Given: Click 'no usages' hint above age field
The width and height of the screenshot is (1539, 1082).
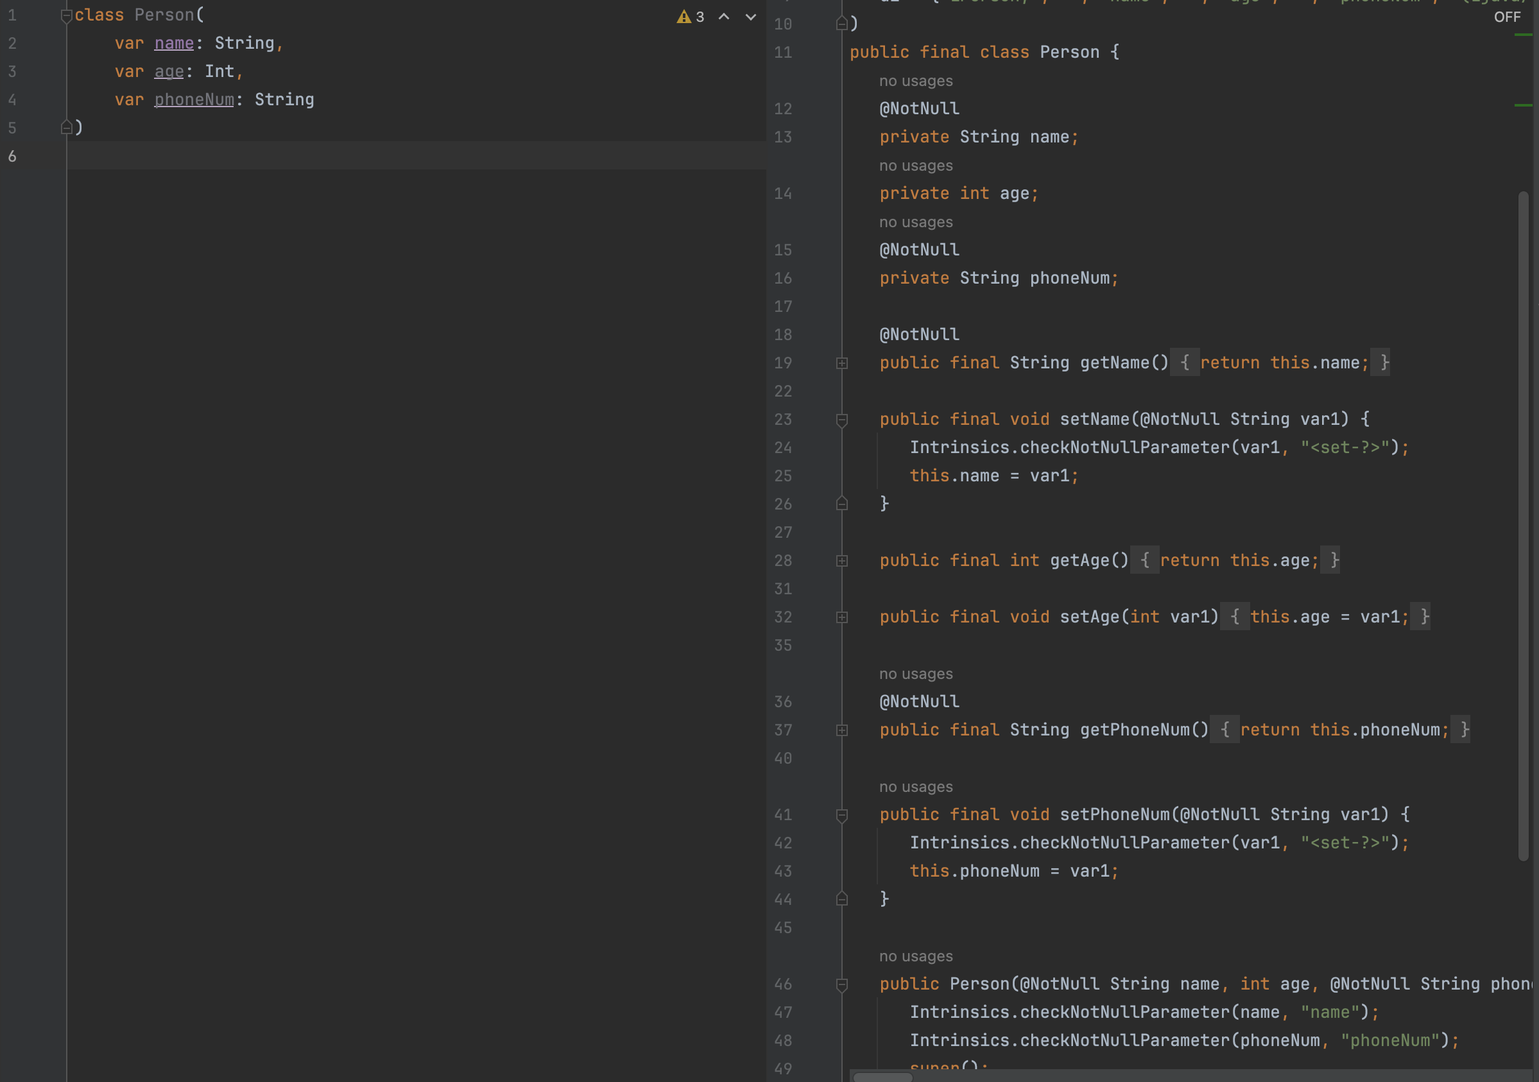Looking at the screenshot, I should [x=916, y=166].
